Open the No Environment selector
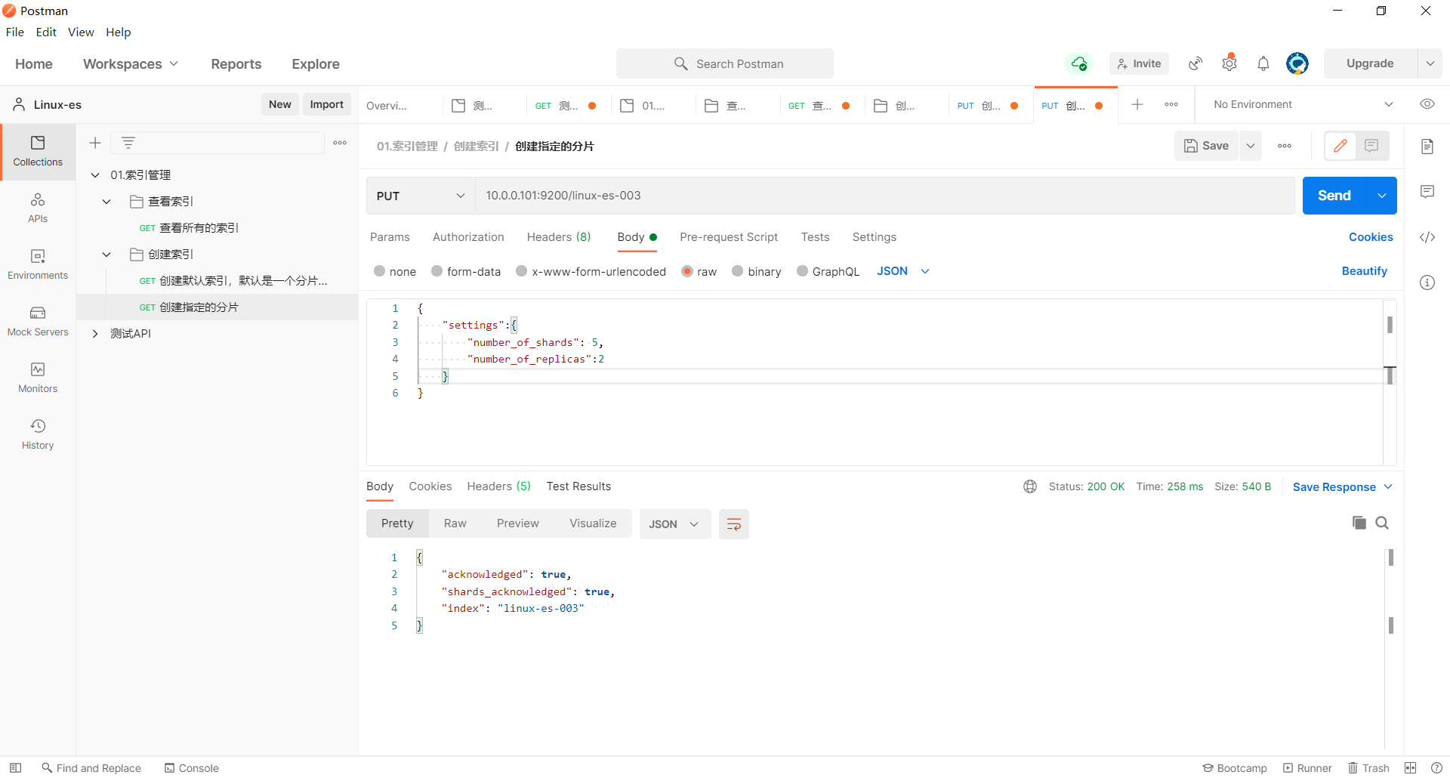Image resolution: width=1450 pixels, height=778 pixels. pyautogui.click(x=1303, y=104)
